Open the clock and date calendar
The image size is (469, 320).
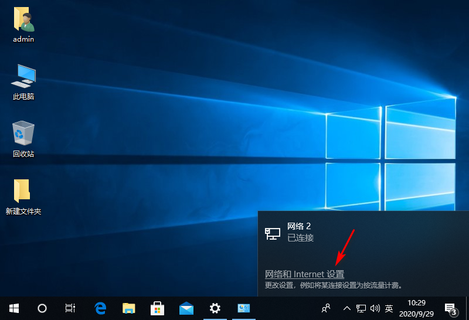416,308
